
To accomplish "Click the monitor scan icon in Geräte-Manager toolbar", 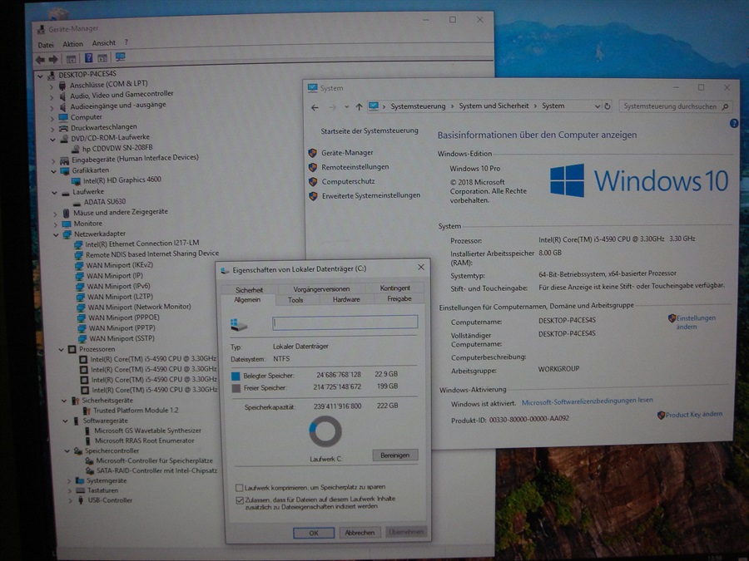I will point(120,57).
